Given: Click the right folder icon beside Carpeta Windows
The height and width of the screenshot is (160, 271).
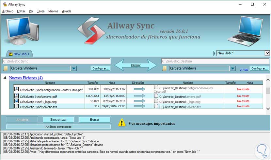Looking at the screenshot, I should [164, 69].
